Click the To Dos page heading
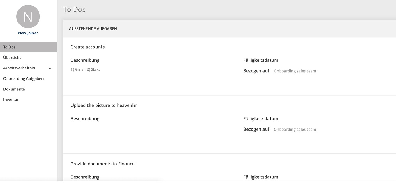Image resolution: width=396 pixels, height=183 pixels. [x=74, y=10]
